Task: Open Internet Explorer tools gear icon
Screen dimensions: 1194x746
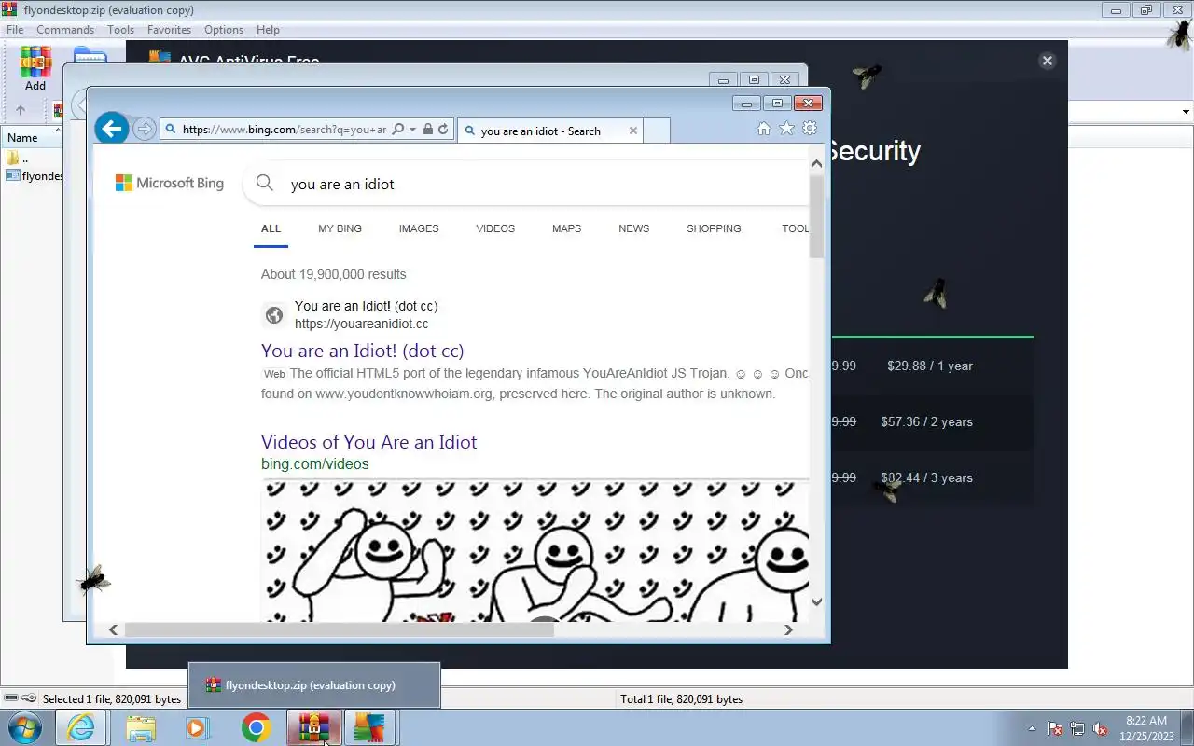Action: pyautogui.click(x=810, y=129)
